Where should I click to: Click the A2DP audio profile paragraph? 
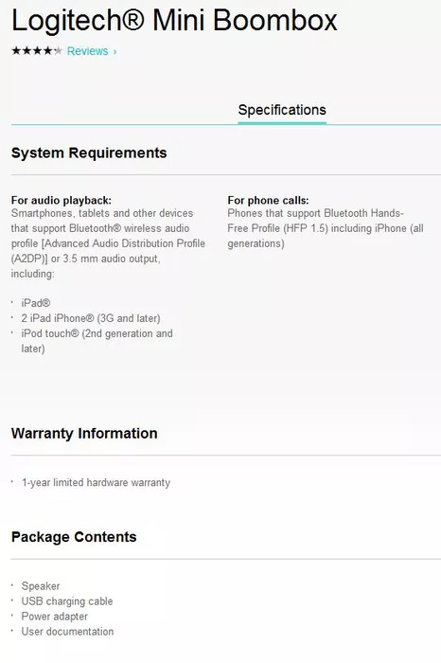coord(108,243)
